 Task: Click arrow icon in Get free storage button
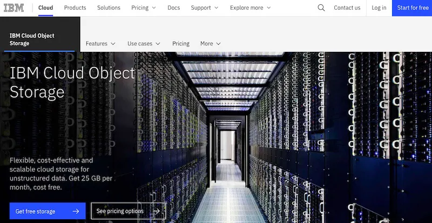click(x=76, y=212)
